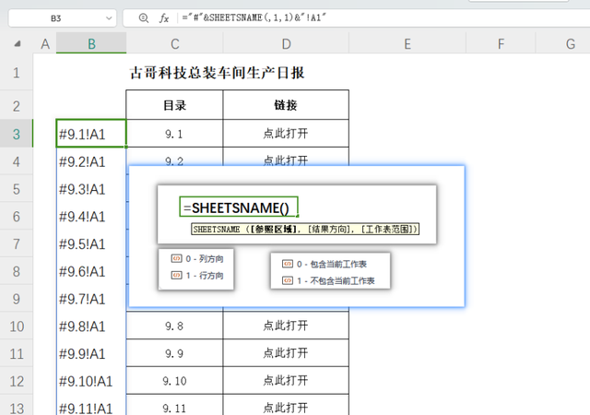This screenshot has height=415, width=590.
Task: Click catalog cell 9.8
Action: coord(174,326)
